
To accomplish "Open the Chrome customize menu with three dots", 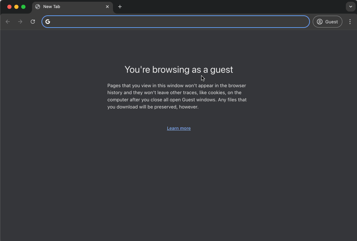I will (x=350, y=21).
